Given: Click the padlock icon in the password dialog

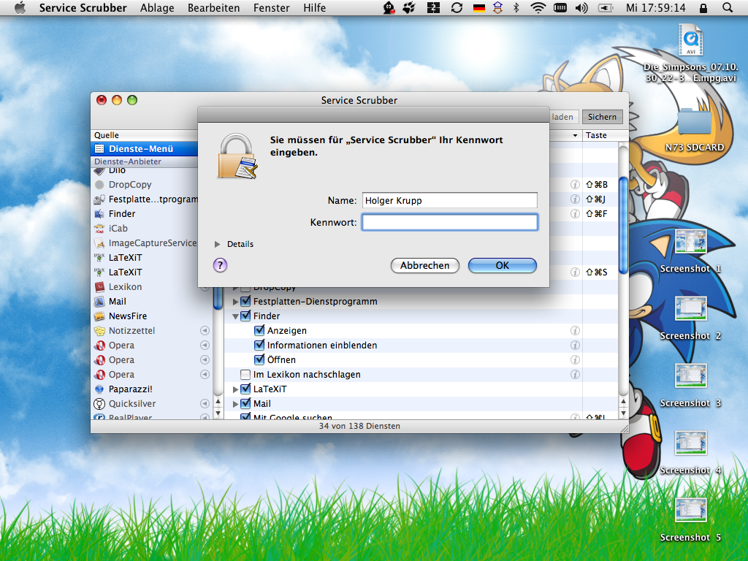Looking at the screenshot, I should [237, 156].
